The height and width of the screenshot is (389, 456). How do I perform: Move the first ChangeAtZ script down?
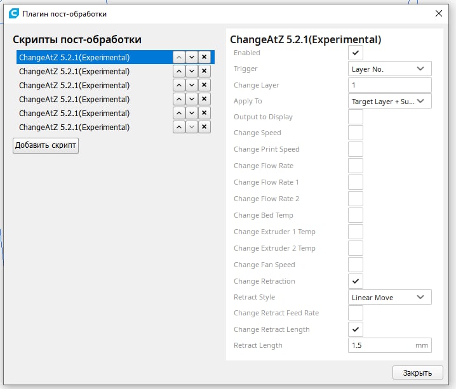pos(192,57)
